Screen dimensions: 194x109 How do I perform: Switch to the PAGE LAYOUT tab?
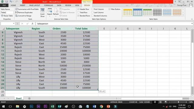[35, 5]
